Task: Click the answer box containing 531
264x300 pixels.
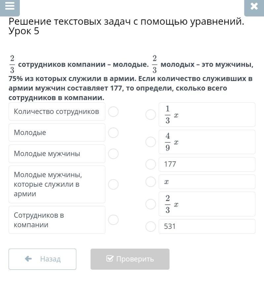Action: coord(207,227)
